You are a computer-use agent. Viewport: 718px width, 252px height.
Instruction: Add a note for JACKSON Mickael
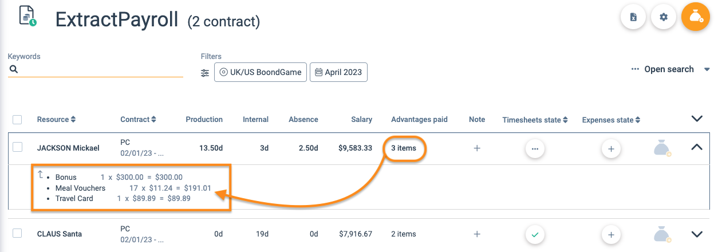click(x=477, y=148)
